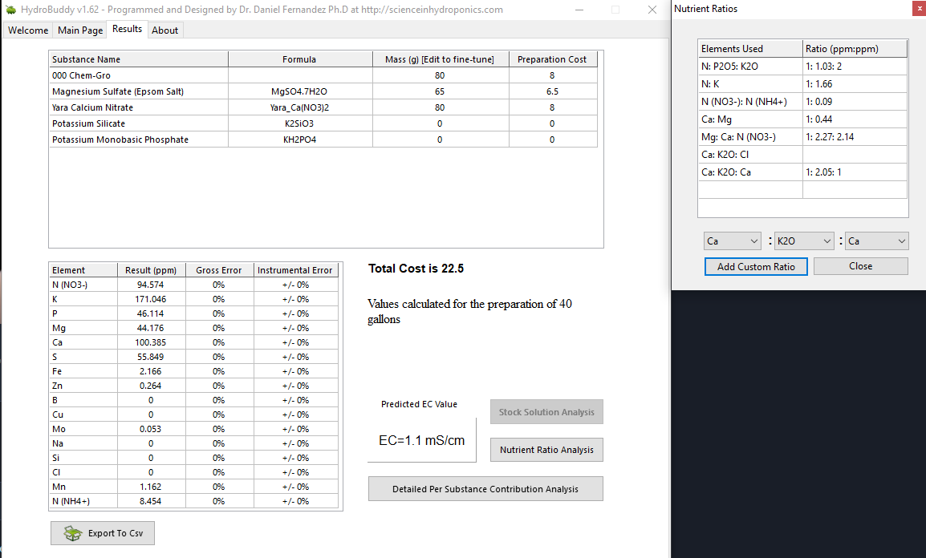Edit mass cell for 000 Chem-Gro
926x558 pixels.
coord(440,75)
